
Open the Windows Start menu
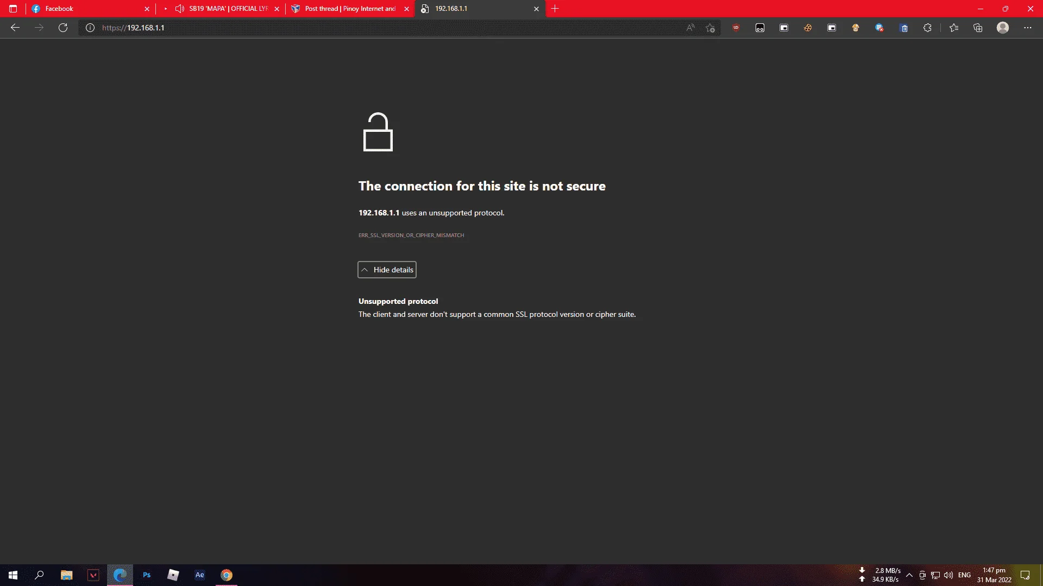pos(13,575)
